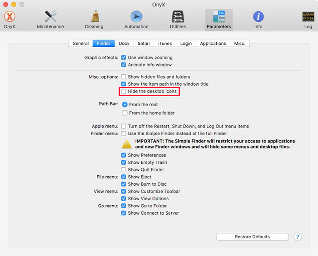Enable Show hidden files and folders
318x256 pixels.
click(124, 77)
